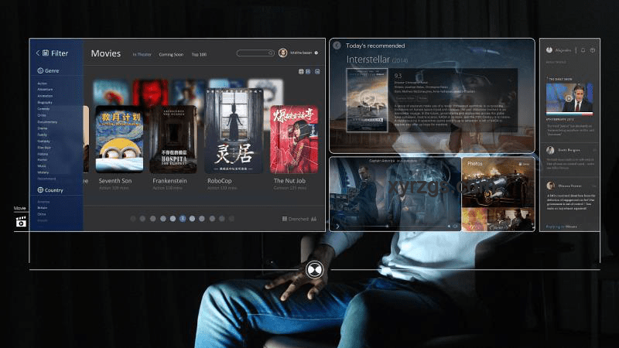The height and width of the screenshot is (348, 619).
Task: Open the Coming Soon tab
Action: tap(171, 54)
